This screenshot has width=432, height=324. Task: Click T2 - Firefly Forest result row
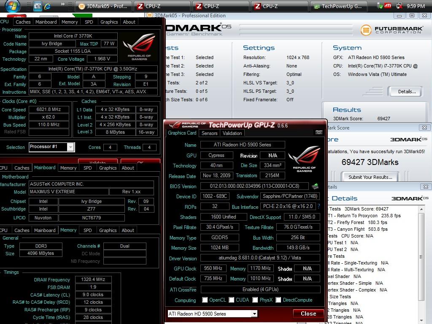[x=357, y=222]
